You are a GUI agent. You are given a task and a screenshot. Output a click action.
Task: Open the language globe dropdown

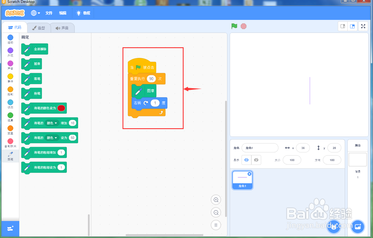[x=35, y=13]
